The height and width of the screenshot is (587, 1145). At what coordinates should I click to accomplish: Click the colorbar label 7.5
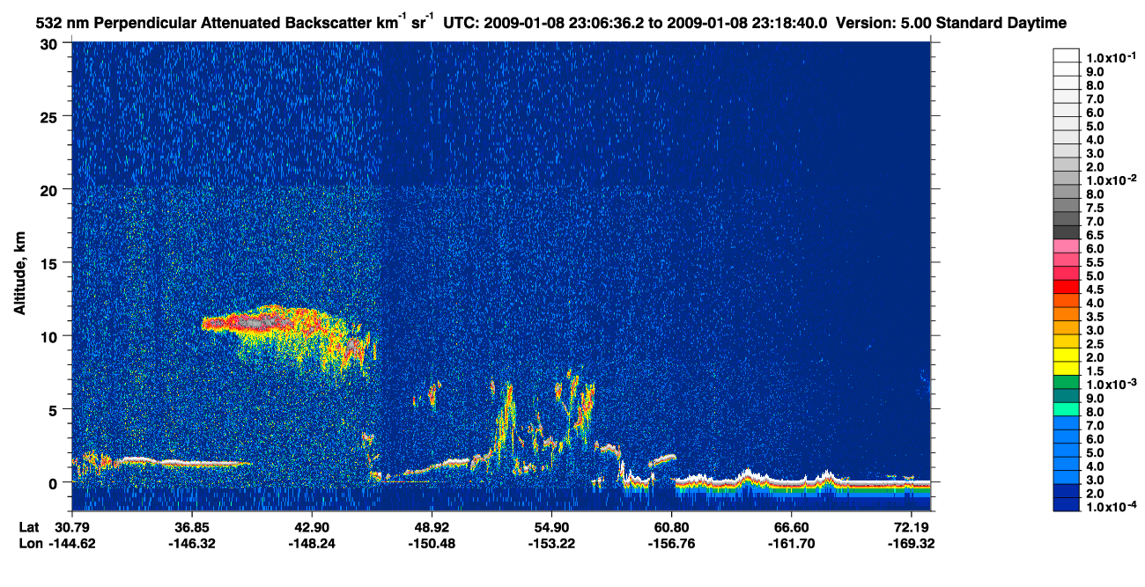point(1096,208)
